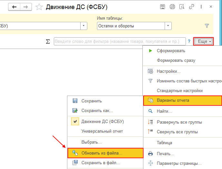Go forward with the right arrow button
The height and width of the screenshot is (169, 222).
26,7
